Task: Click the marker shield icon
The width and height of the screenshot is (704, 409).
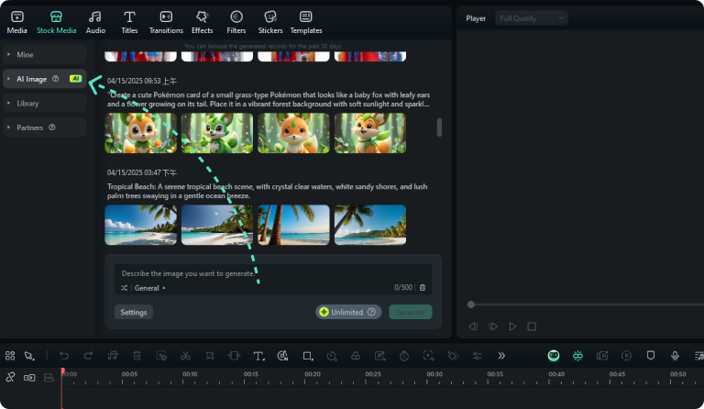Action: [x=651, y=356]
